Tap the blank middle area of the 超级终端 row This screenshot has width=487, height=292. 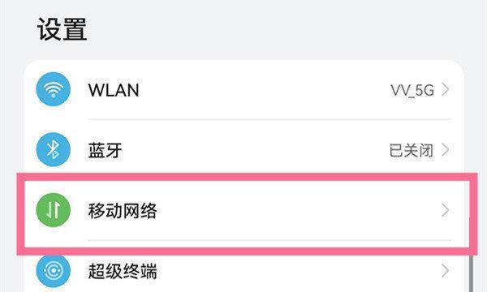[x=298, y=271]
